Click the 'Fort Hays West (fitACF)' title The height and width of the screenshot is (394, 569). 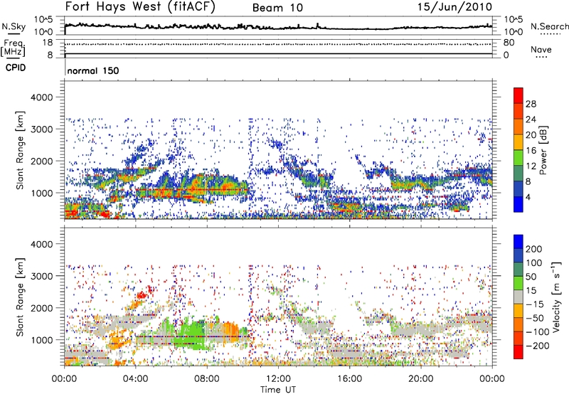point(140,7)
